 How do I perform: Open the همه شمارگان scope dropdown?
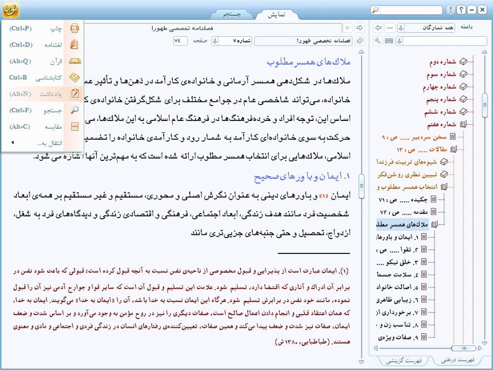pos(401,28)
